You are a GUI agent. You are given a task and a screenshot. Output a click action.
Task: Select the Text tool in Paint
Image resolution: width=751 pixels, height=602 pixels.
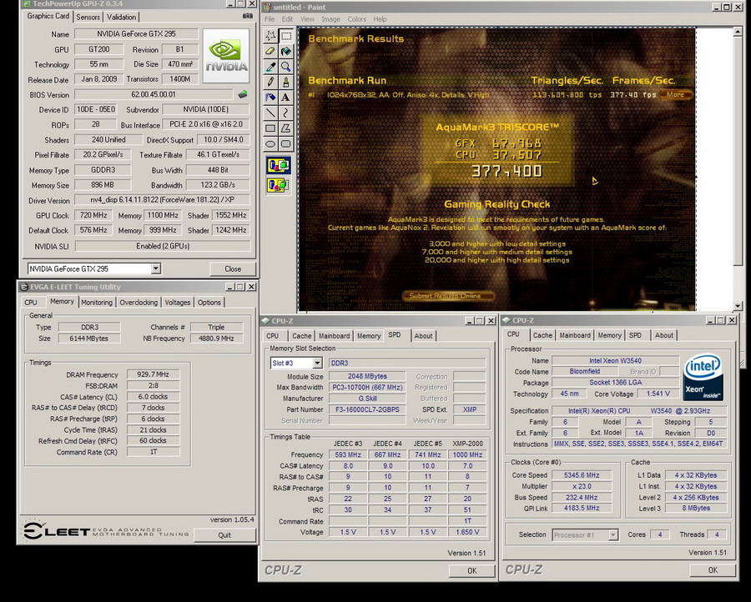click(x=286, y=98)
